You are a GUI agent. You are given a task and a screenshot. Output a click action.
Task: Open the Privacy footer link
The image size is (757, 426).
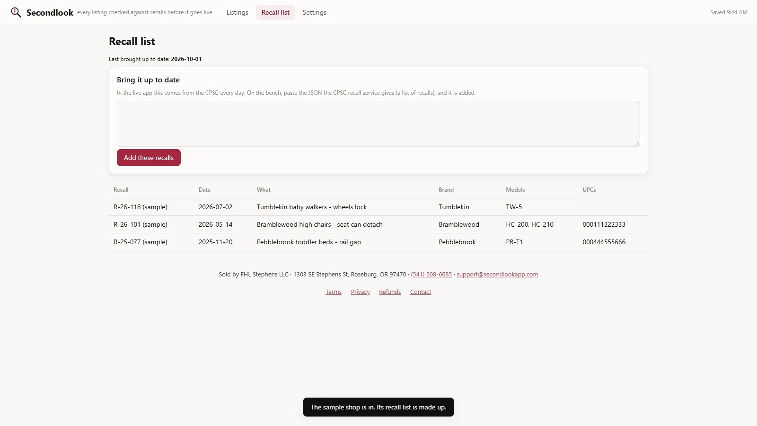(x=360, y=292)
